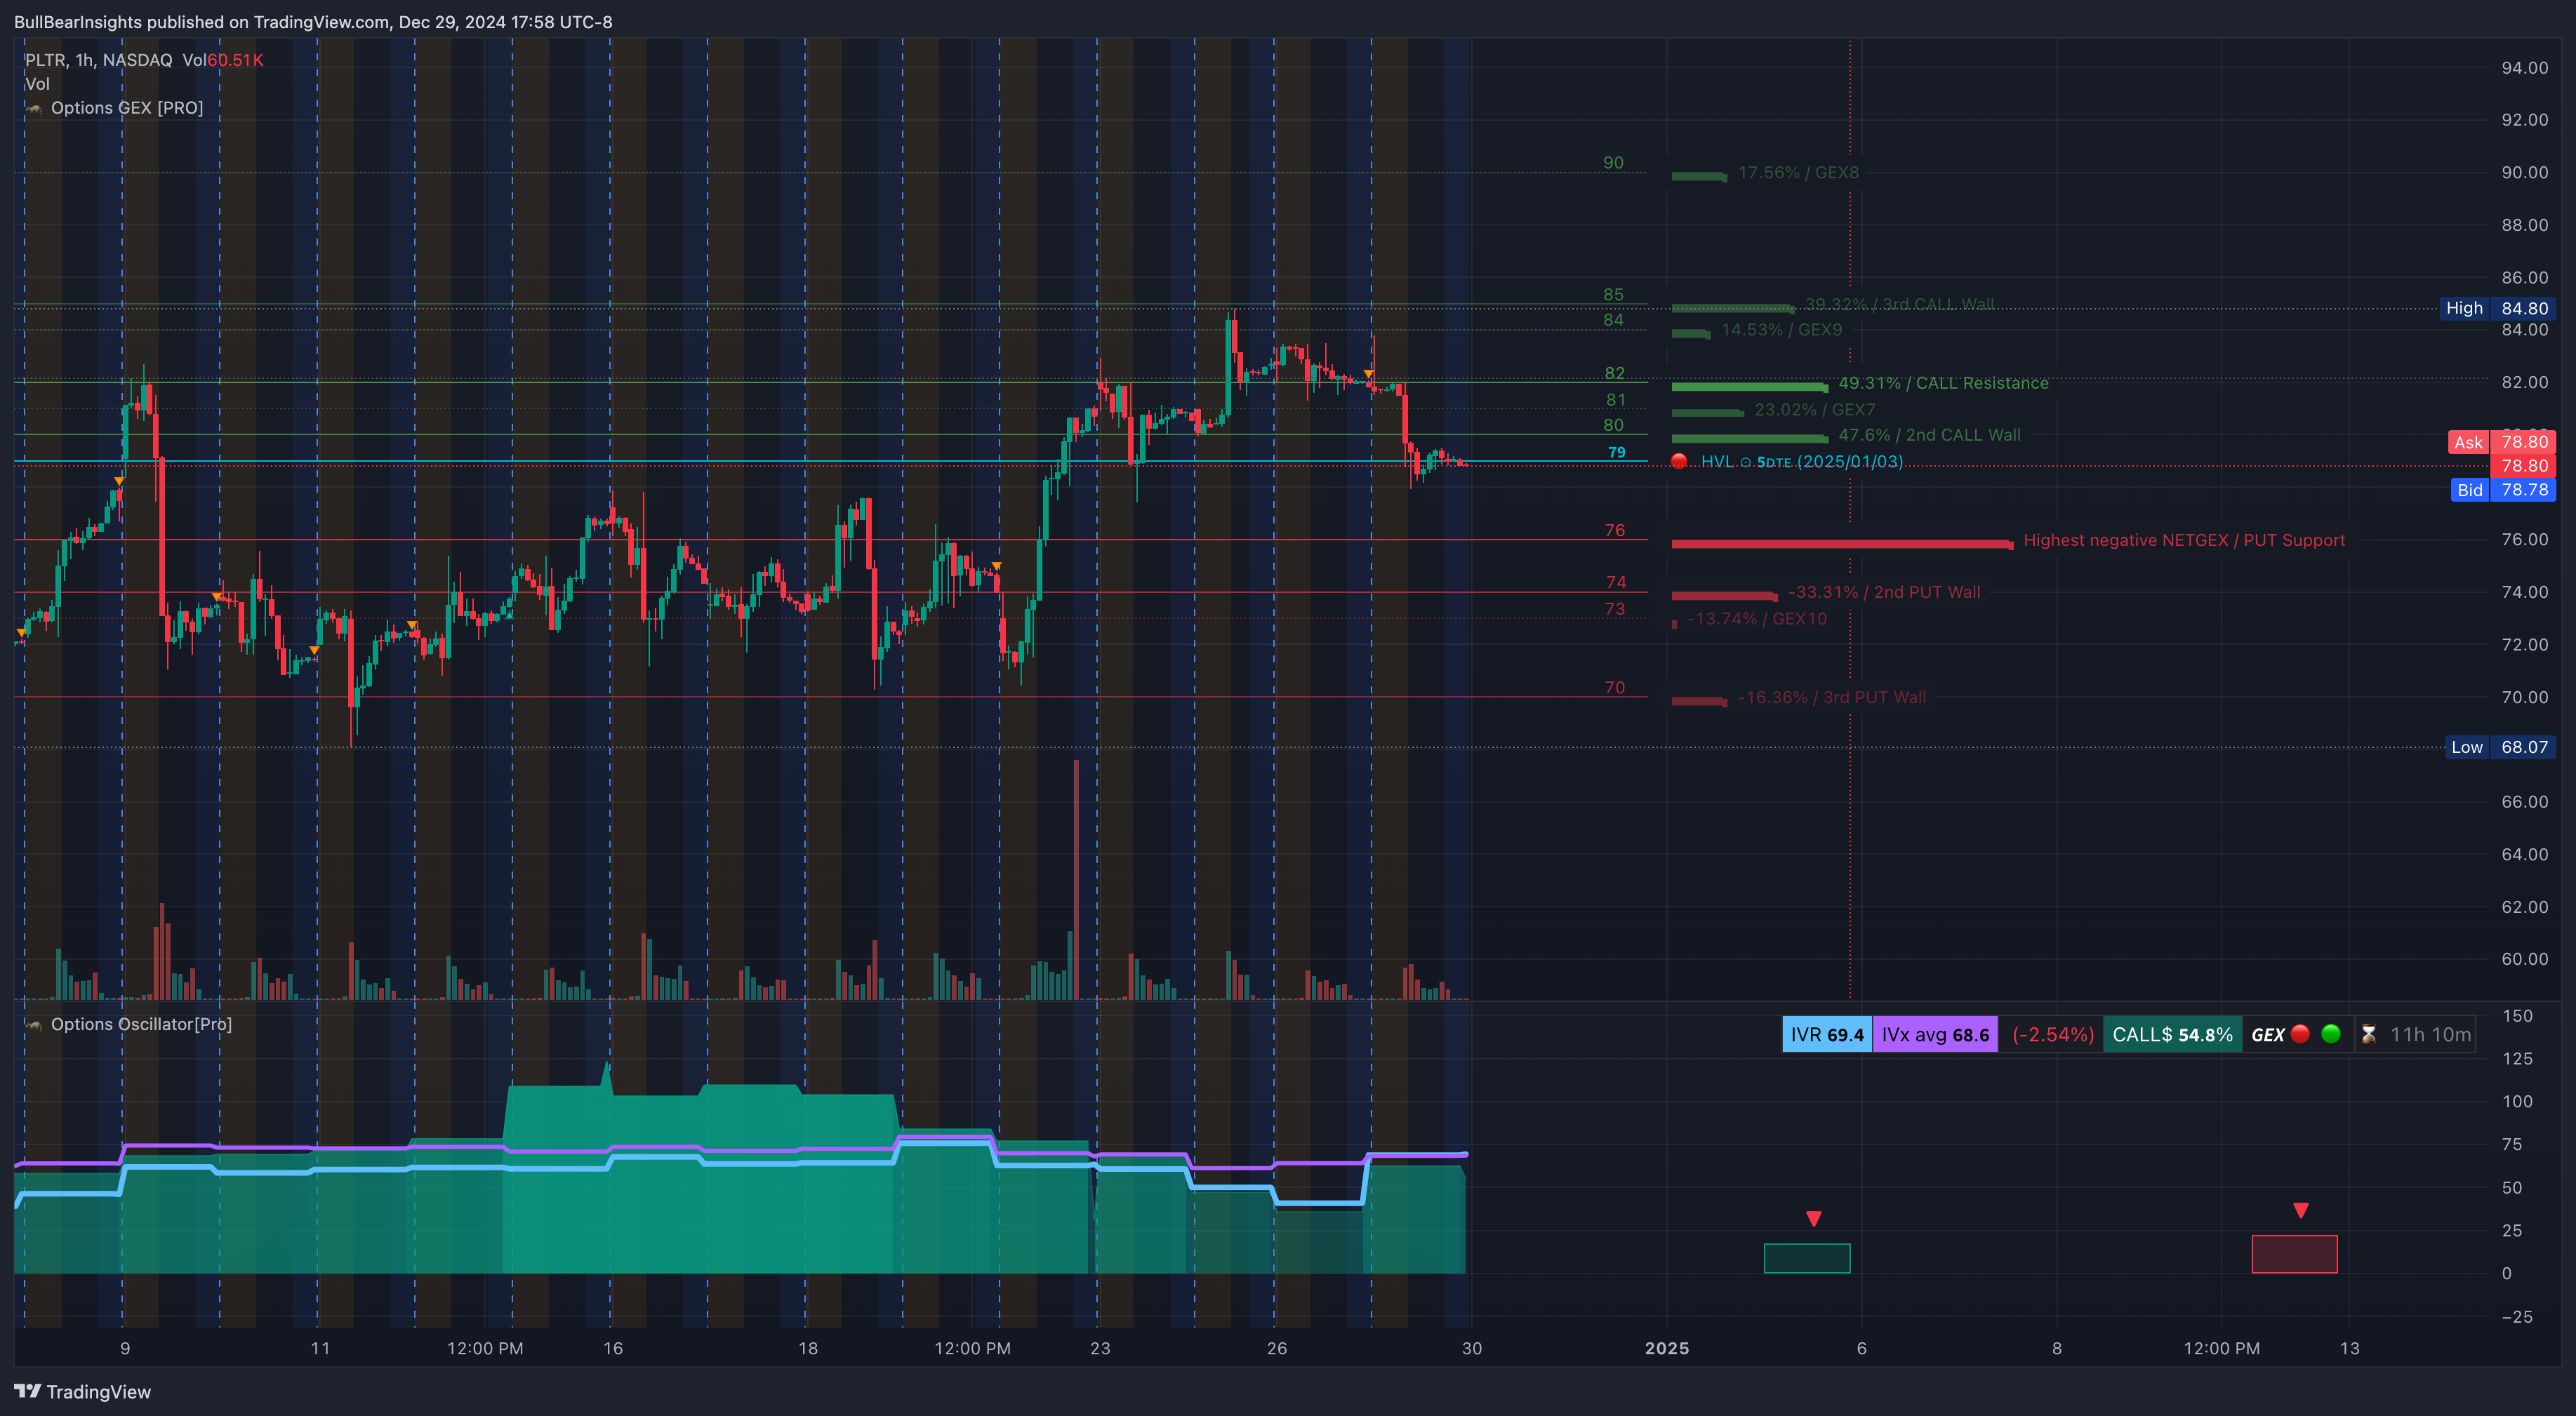2576x1416 pixels.
Task: Open the Options GEX [PRO] indicator label
Action: (127, 108)
